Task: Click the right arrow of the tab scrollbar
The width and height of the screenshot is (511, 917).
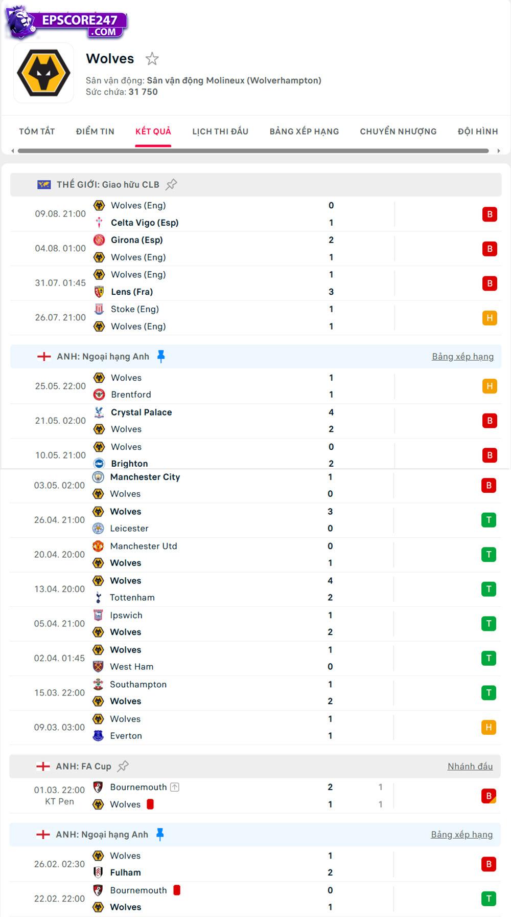Action: 498,150
